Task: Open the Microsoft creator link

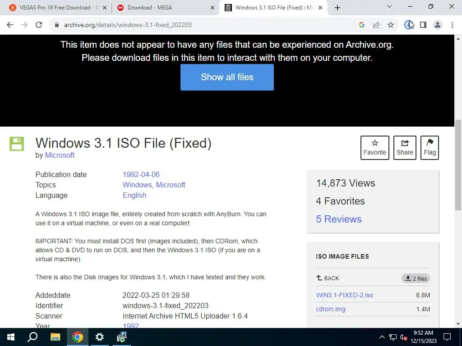Action: click(x=60, y=155)
